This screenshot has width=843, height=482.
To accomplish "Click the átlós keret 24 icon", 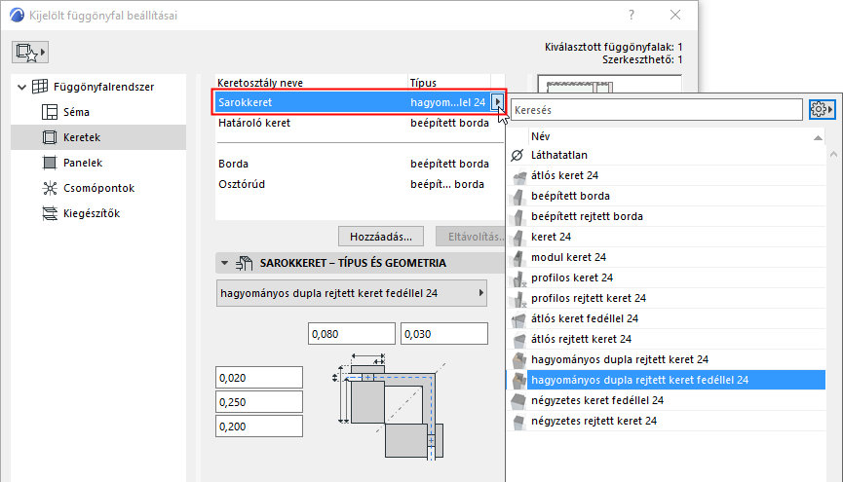I will tap(518, 175).
